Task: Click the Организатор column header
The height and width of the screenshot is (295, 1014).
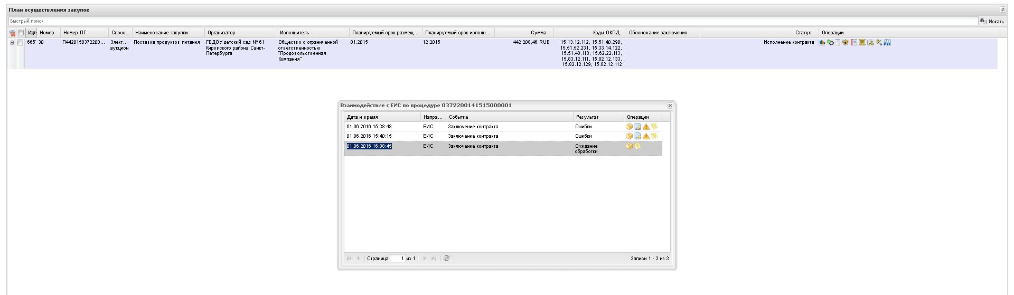Action: tap(240, 33)
